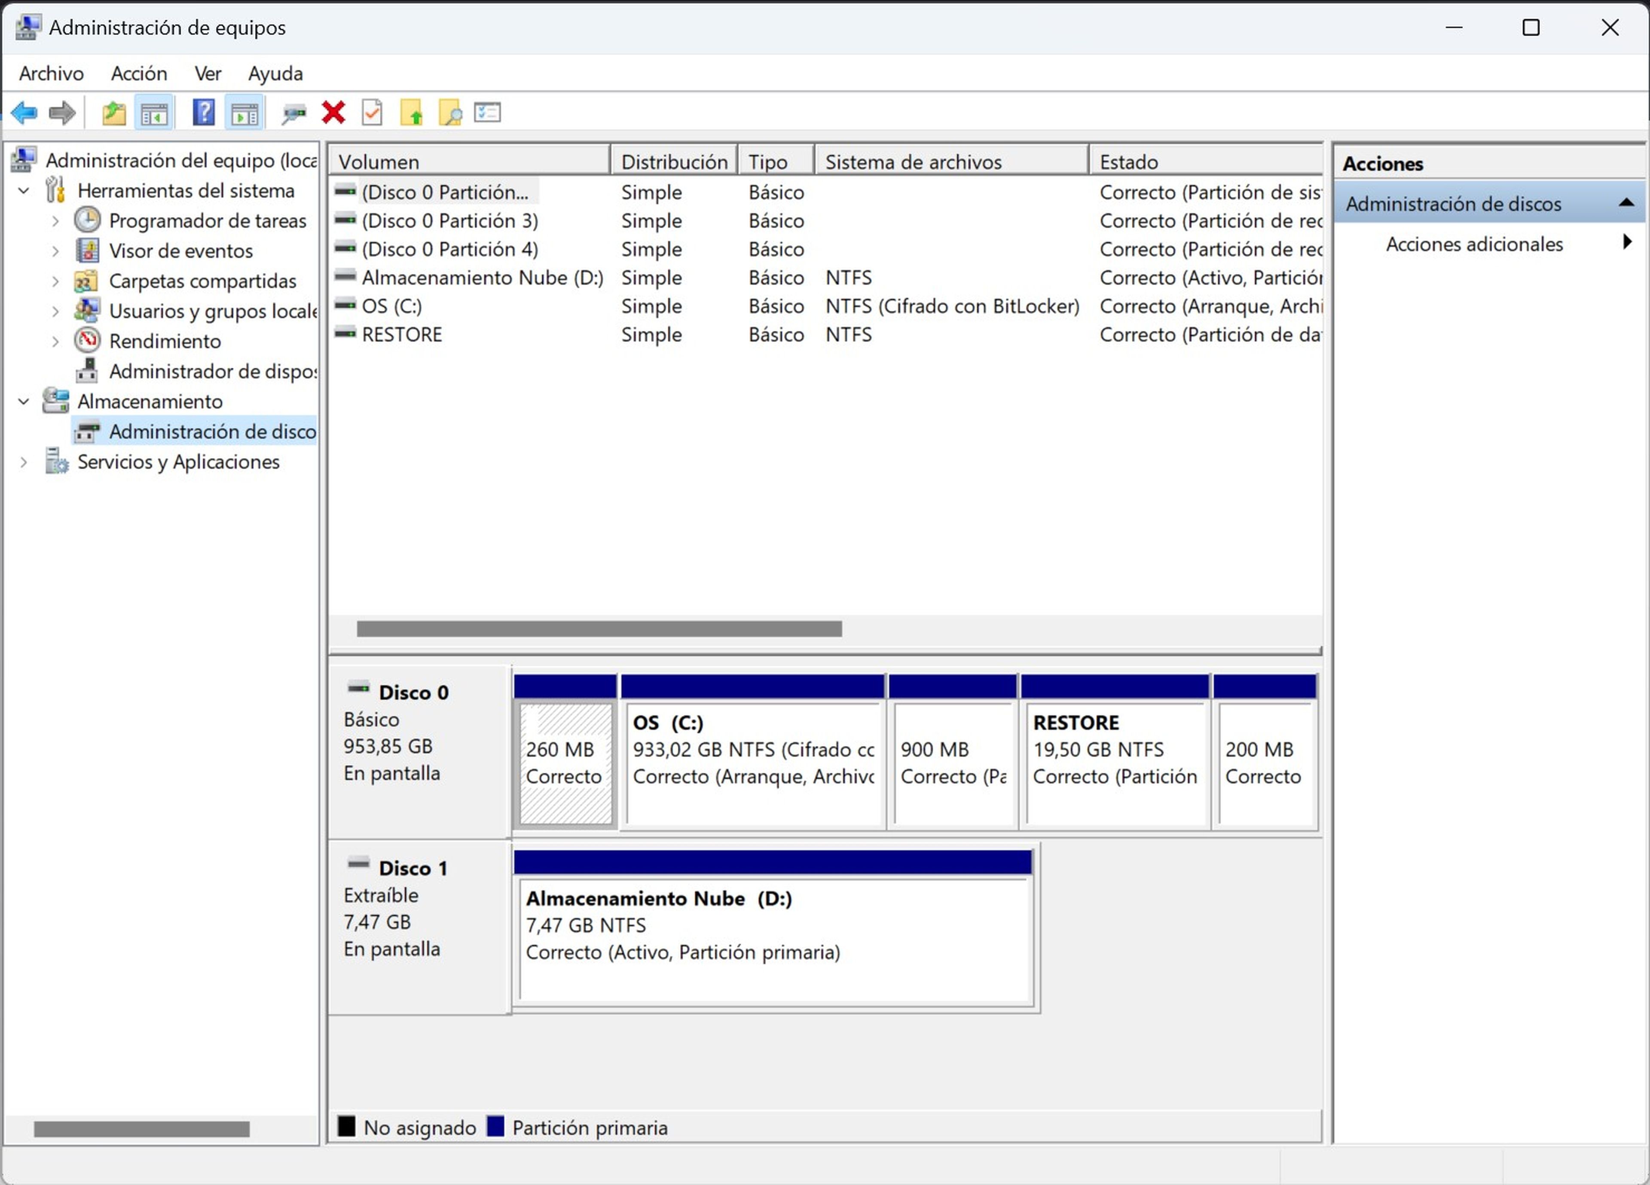Toggle the Show/Hide console tree icon
Viewport: 1650px width, 1185px height.
[x=154, y=113]
